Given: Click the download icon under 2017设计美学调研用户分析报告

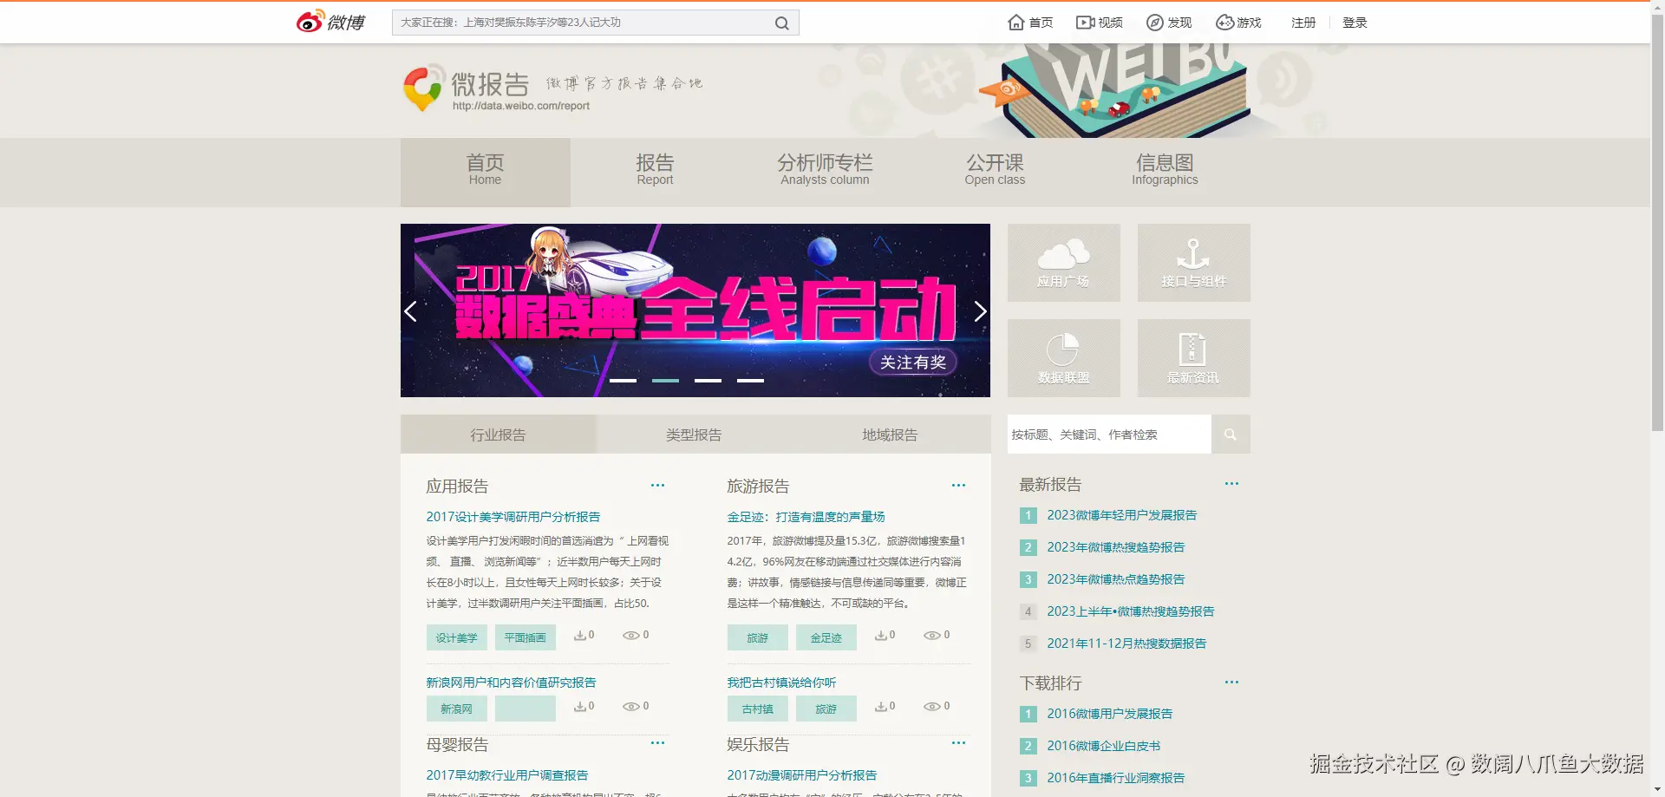Looking at the screenshot, I should (579, 636).
